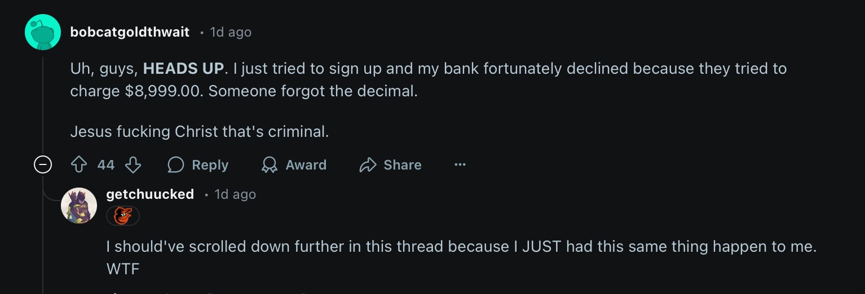
Task: Click the speech bubble icon beside Reply
Action: 176,165
